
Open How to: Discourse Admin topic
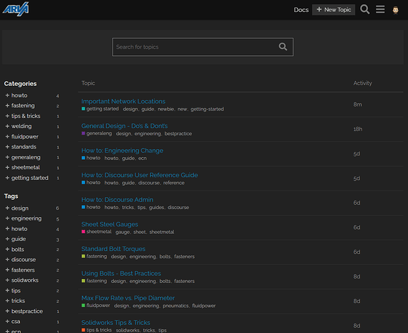click(117, 200)
